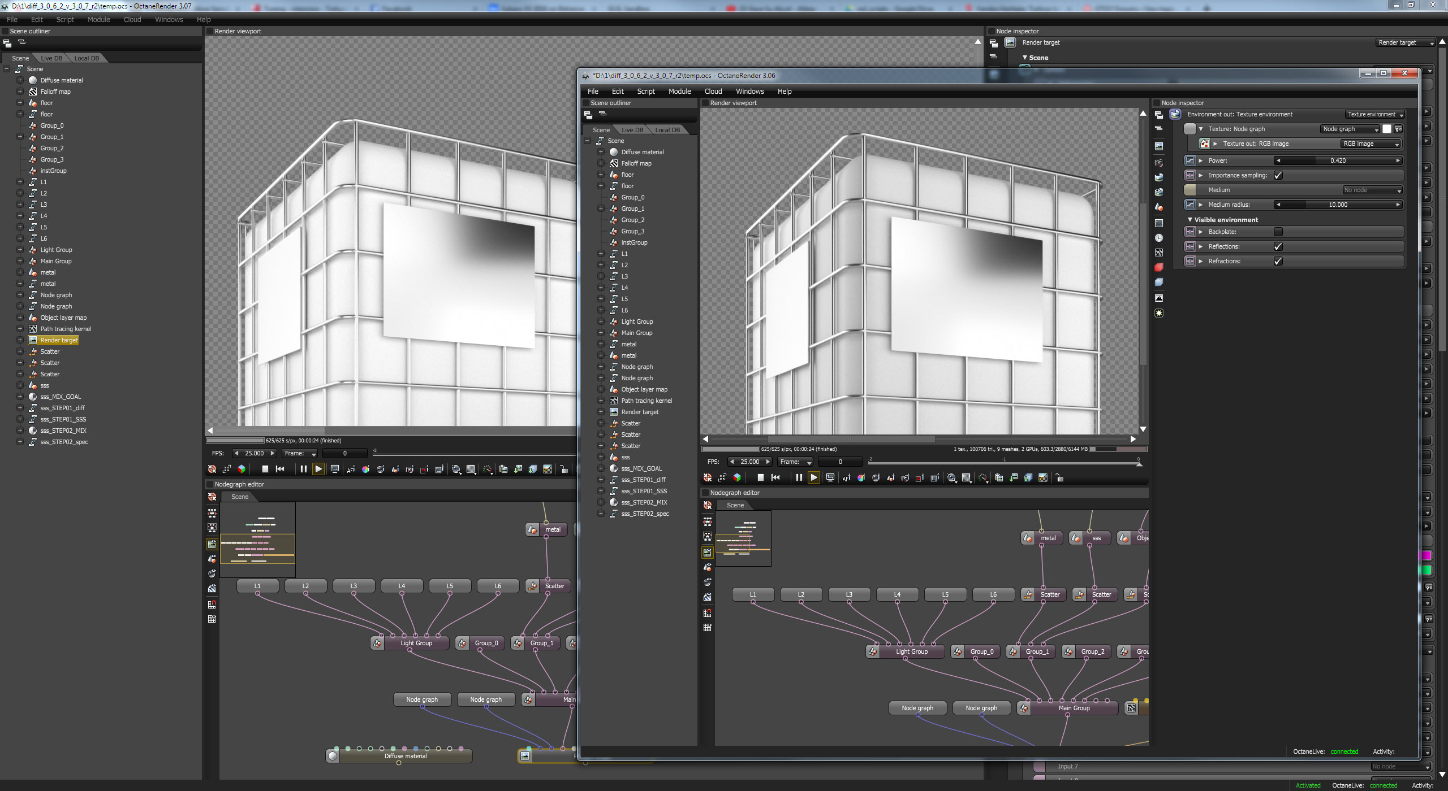Click the white balance color-wheel picker in 3.06 toolbar
The width and height of the screenshot is (1448, 791).
(x=861, y=478)
